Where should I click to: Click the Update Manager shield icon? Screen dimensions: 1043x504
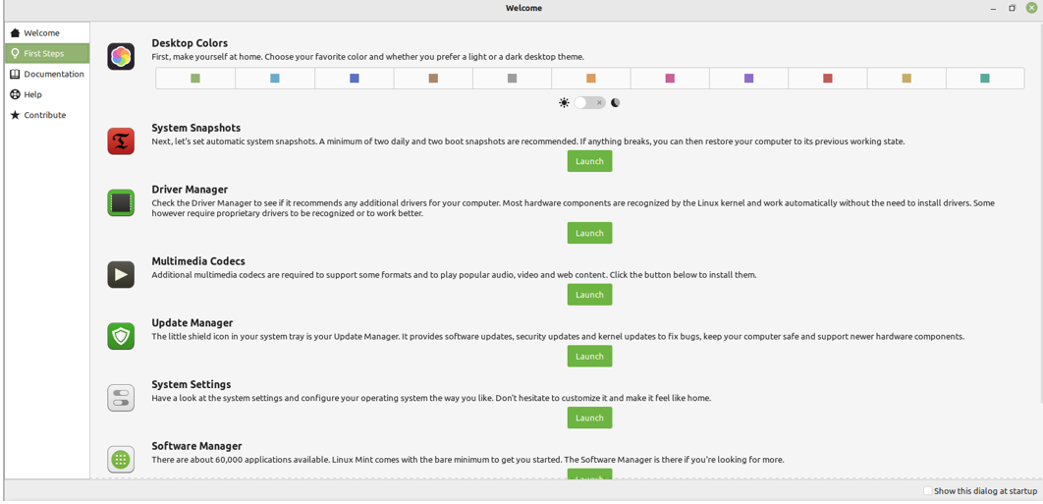121,336
